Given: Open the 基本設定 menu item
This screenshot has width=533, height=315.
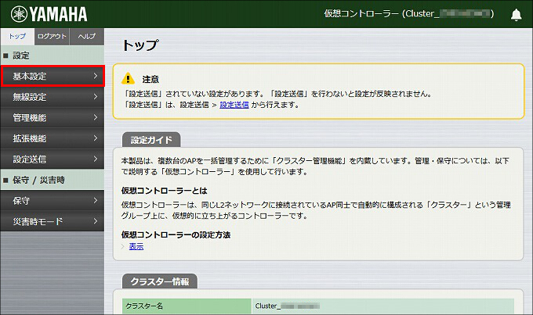Looking at the screenshot, I should pyautogui.click(x=53, y=77).
